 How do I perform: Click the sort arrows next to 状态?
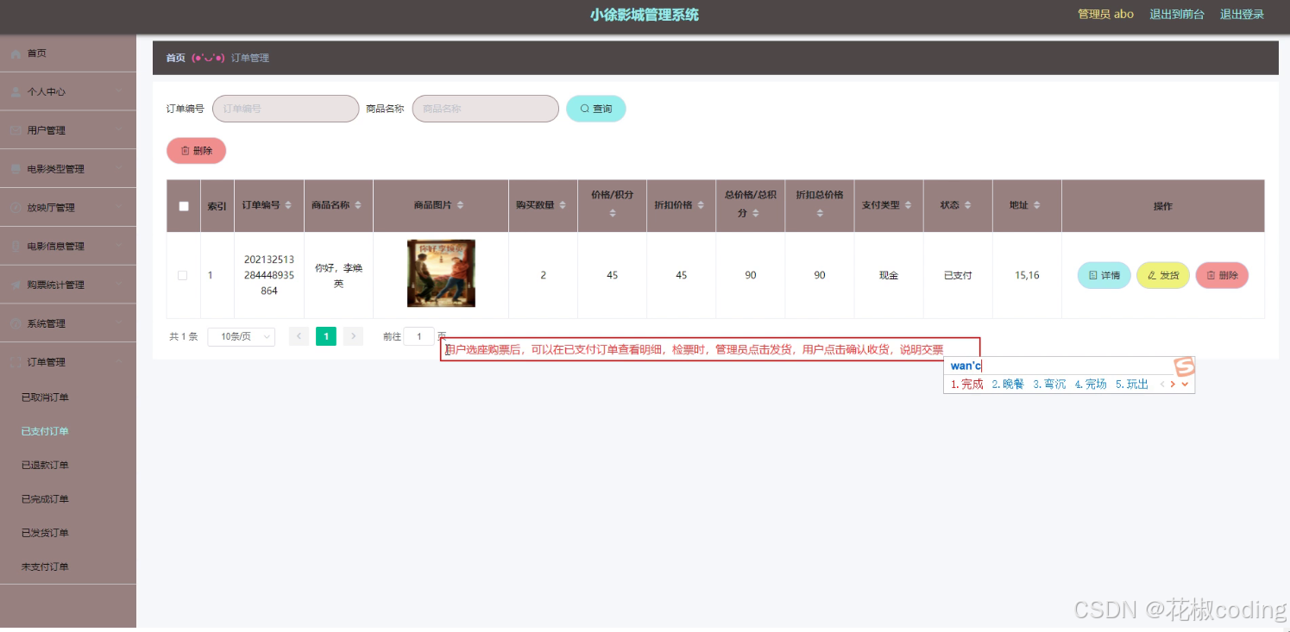(x=968, y=205)
